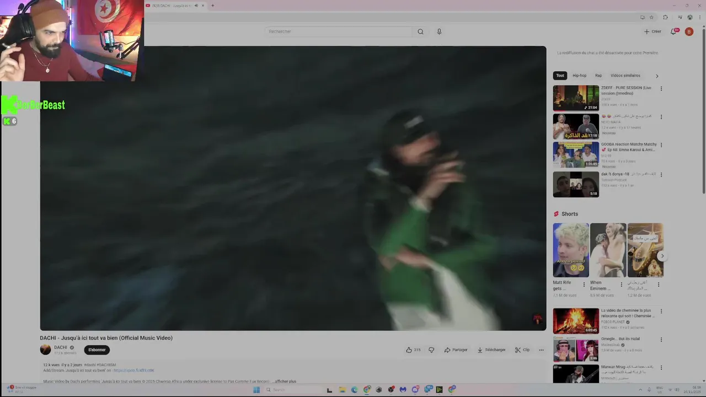Share the video via Partager
Image resolution: width=706 pixels, height=397 pixels.
click(456, 350)
